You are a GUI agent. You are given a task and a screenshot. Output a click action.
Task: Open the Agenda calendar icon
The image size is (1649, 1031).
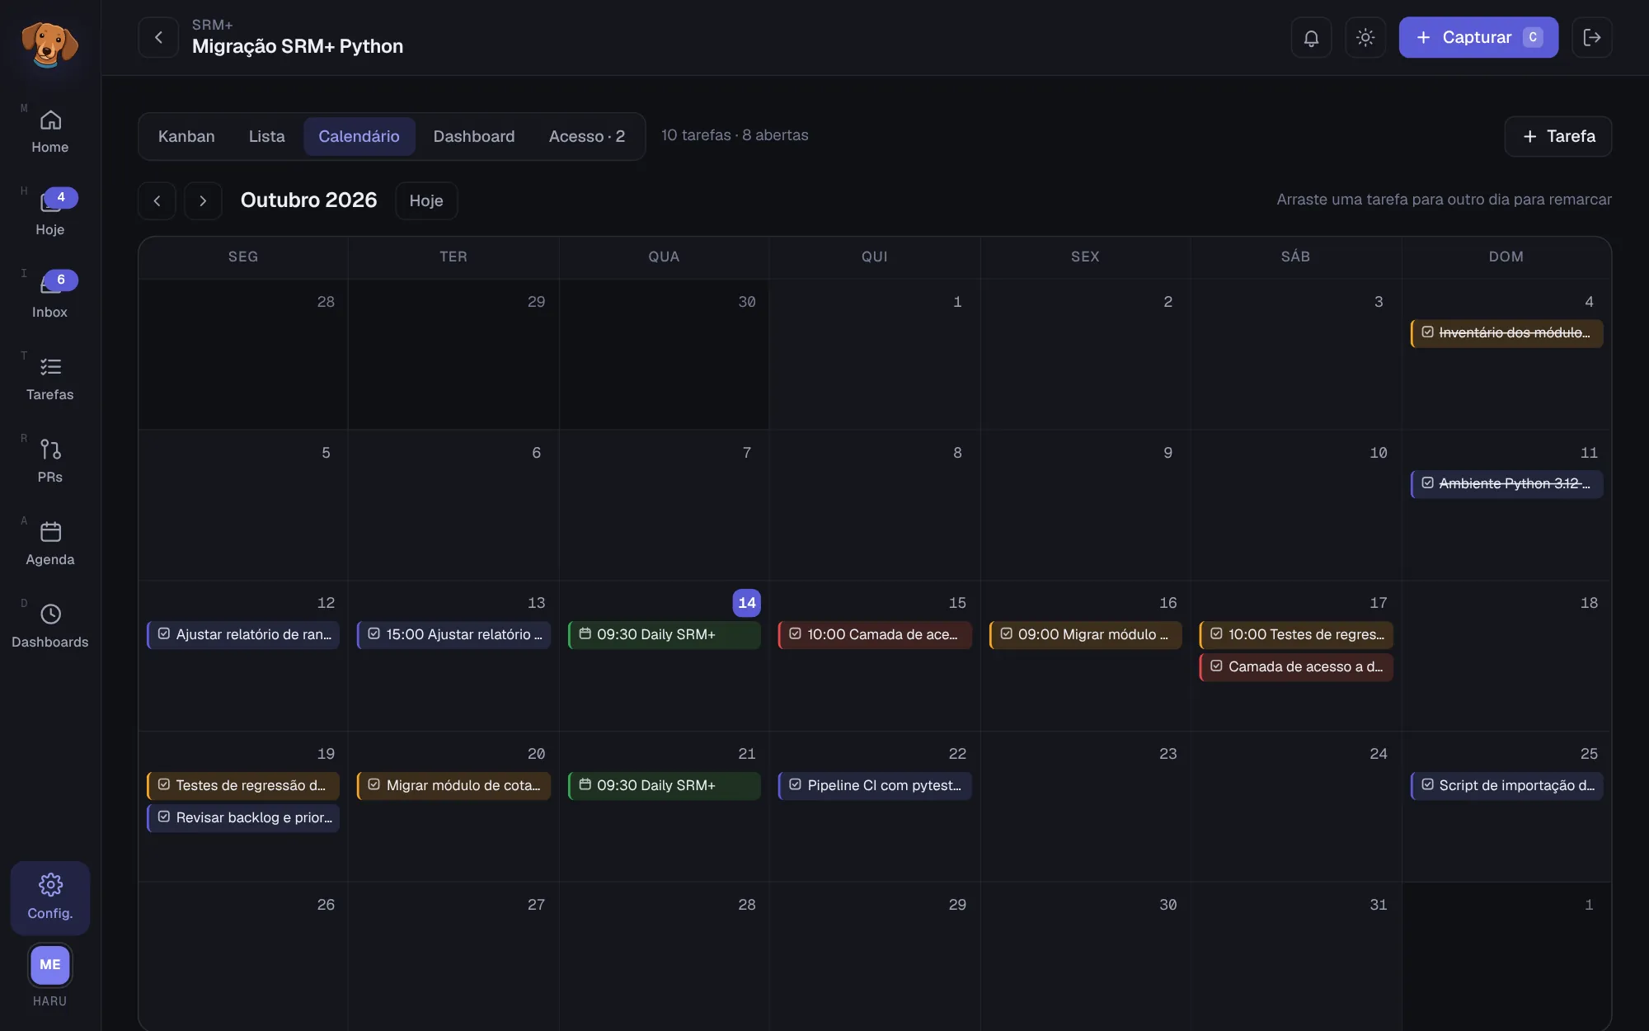pos(50,532)
